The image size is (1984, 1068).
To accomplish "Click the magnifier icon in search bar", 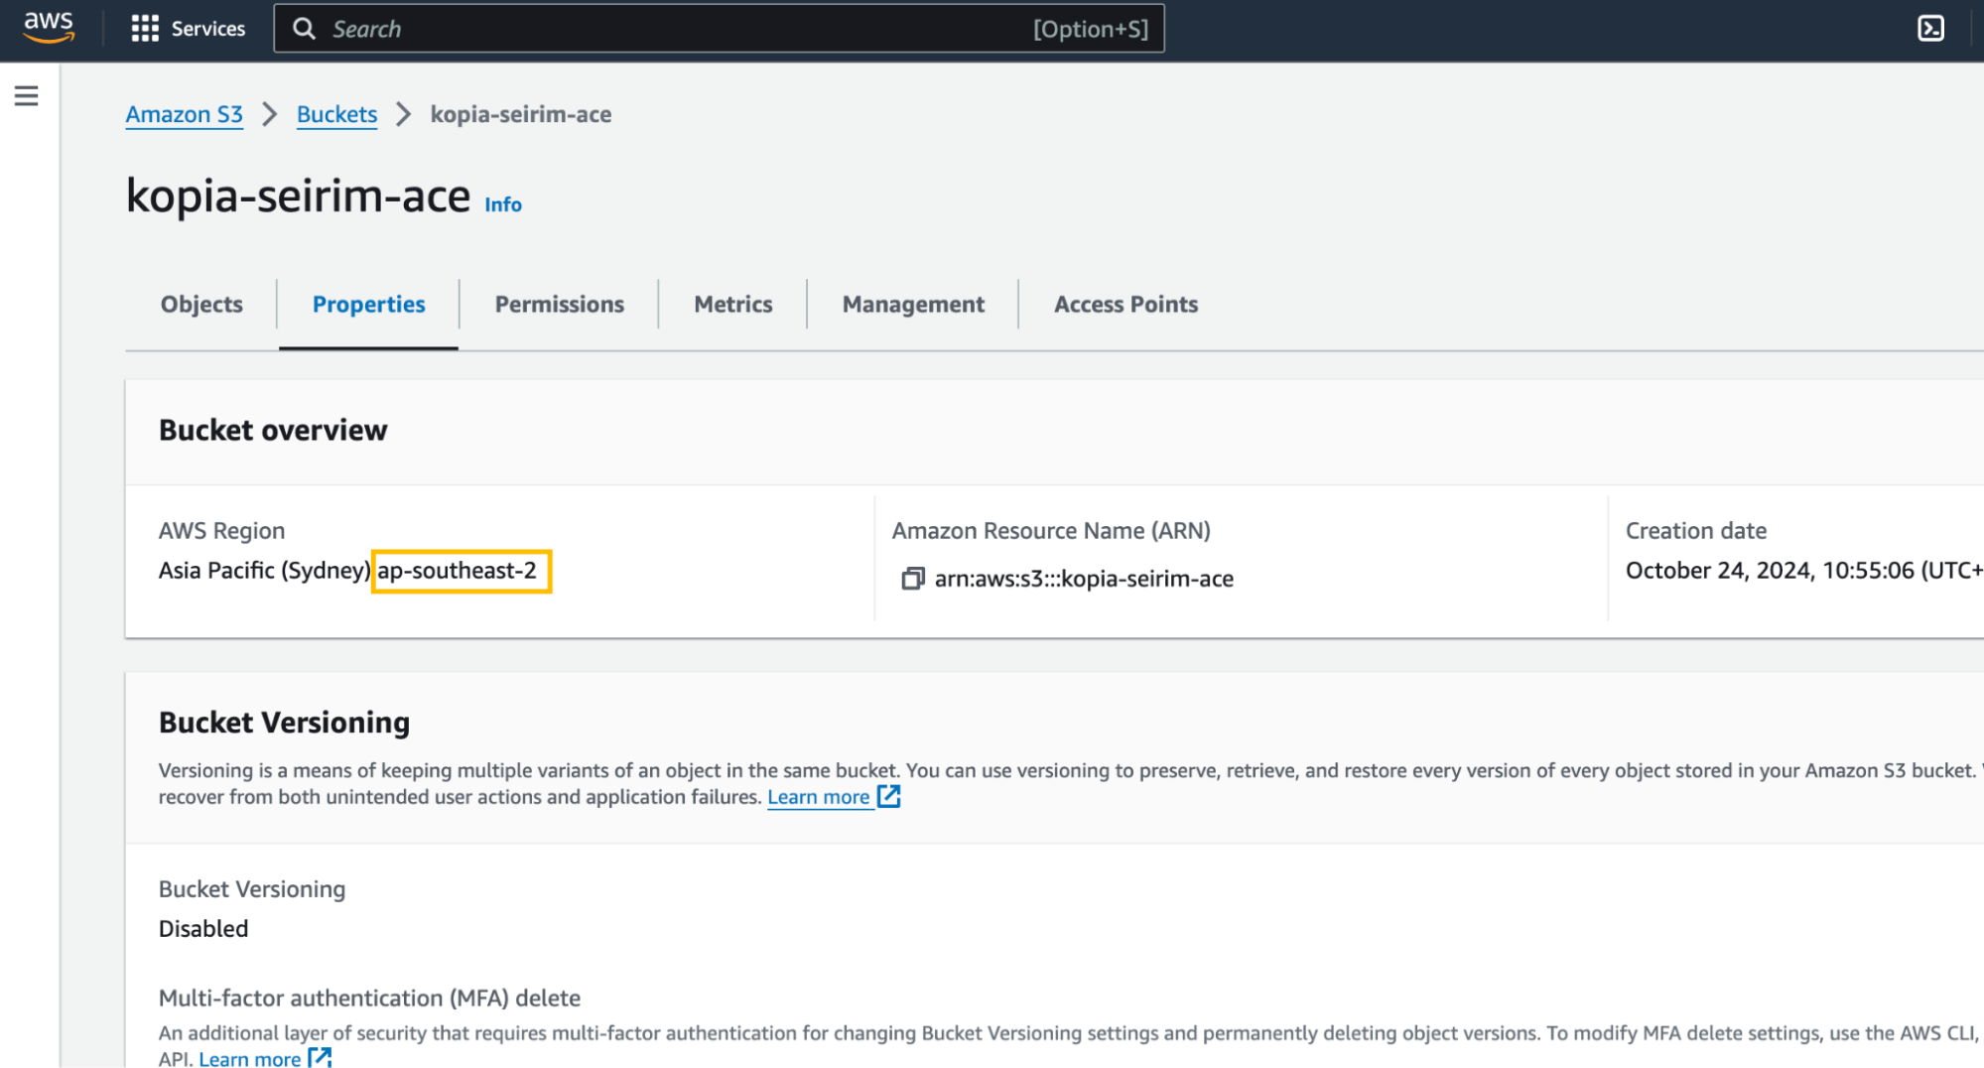I will coord(304,29).
